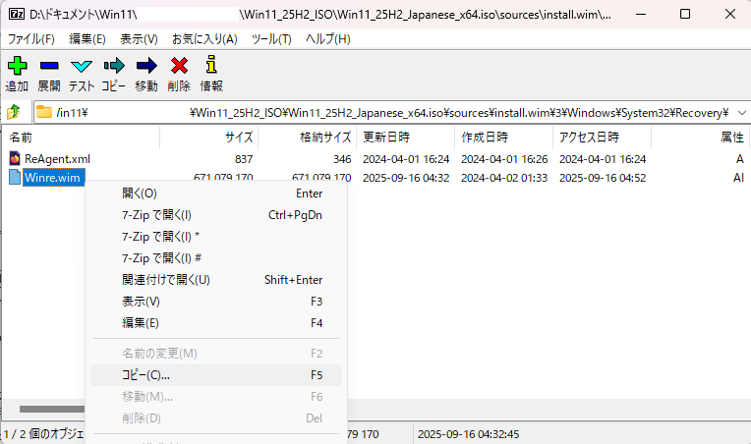Sort by the 更新日時 column header
Viewport: 751px width, 444px height.
[x=386, y=138]
